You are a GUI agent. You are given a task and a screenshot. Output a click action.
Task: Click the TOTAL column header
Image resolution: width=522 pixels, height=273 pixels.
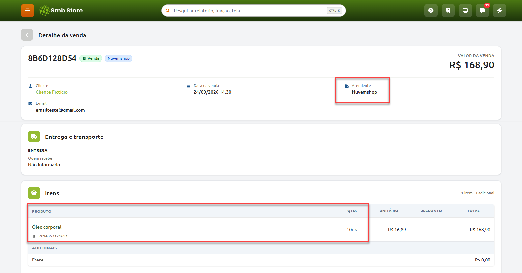[x=473, y=211]
